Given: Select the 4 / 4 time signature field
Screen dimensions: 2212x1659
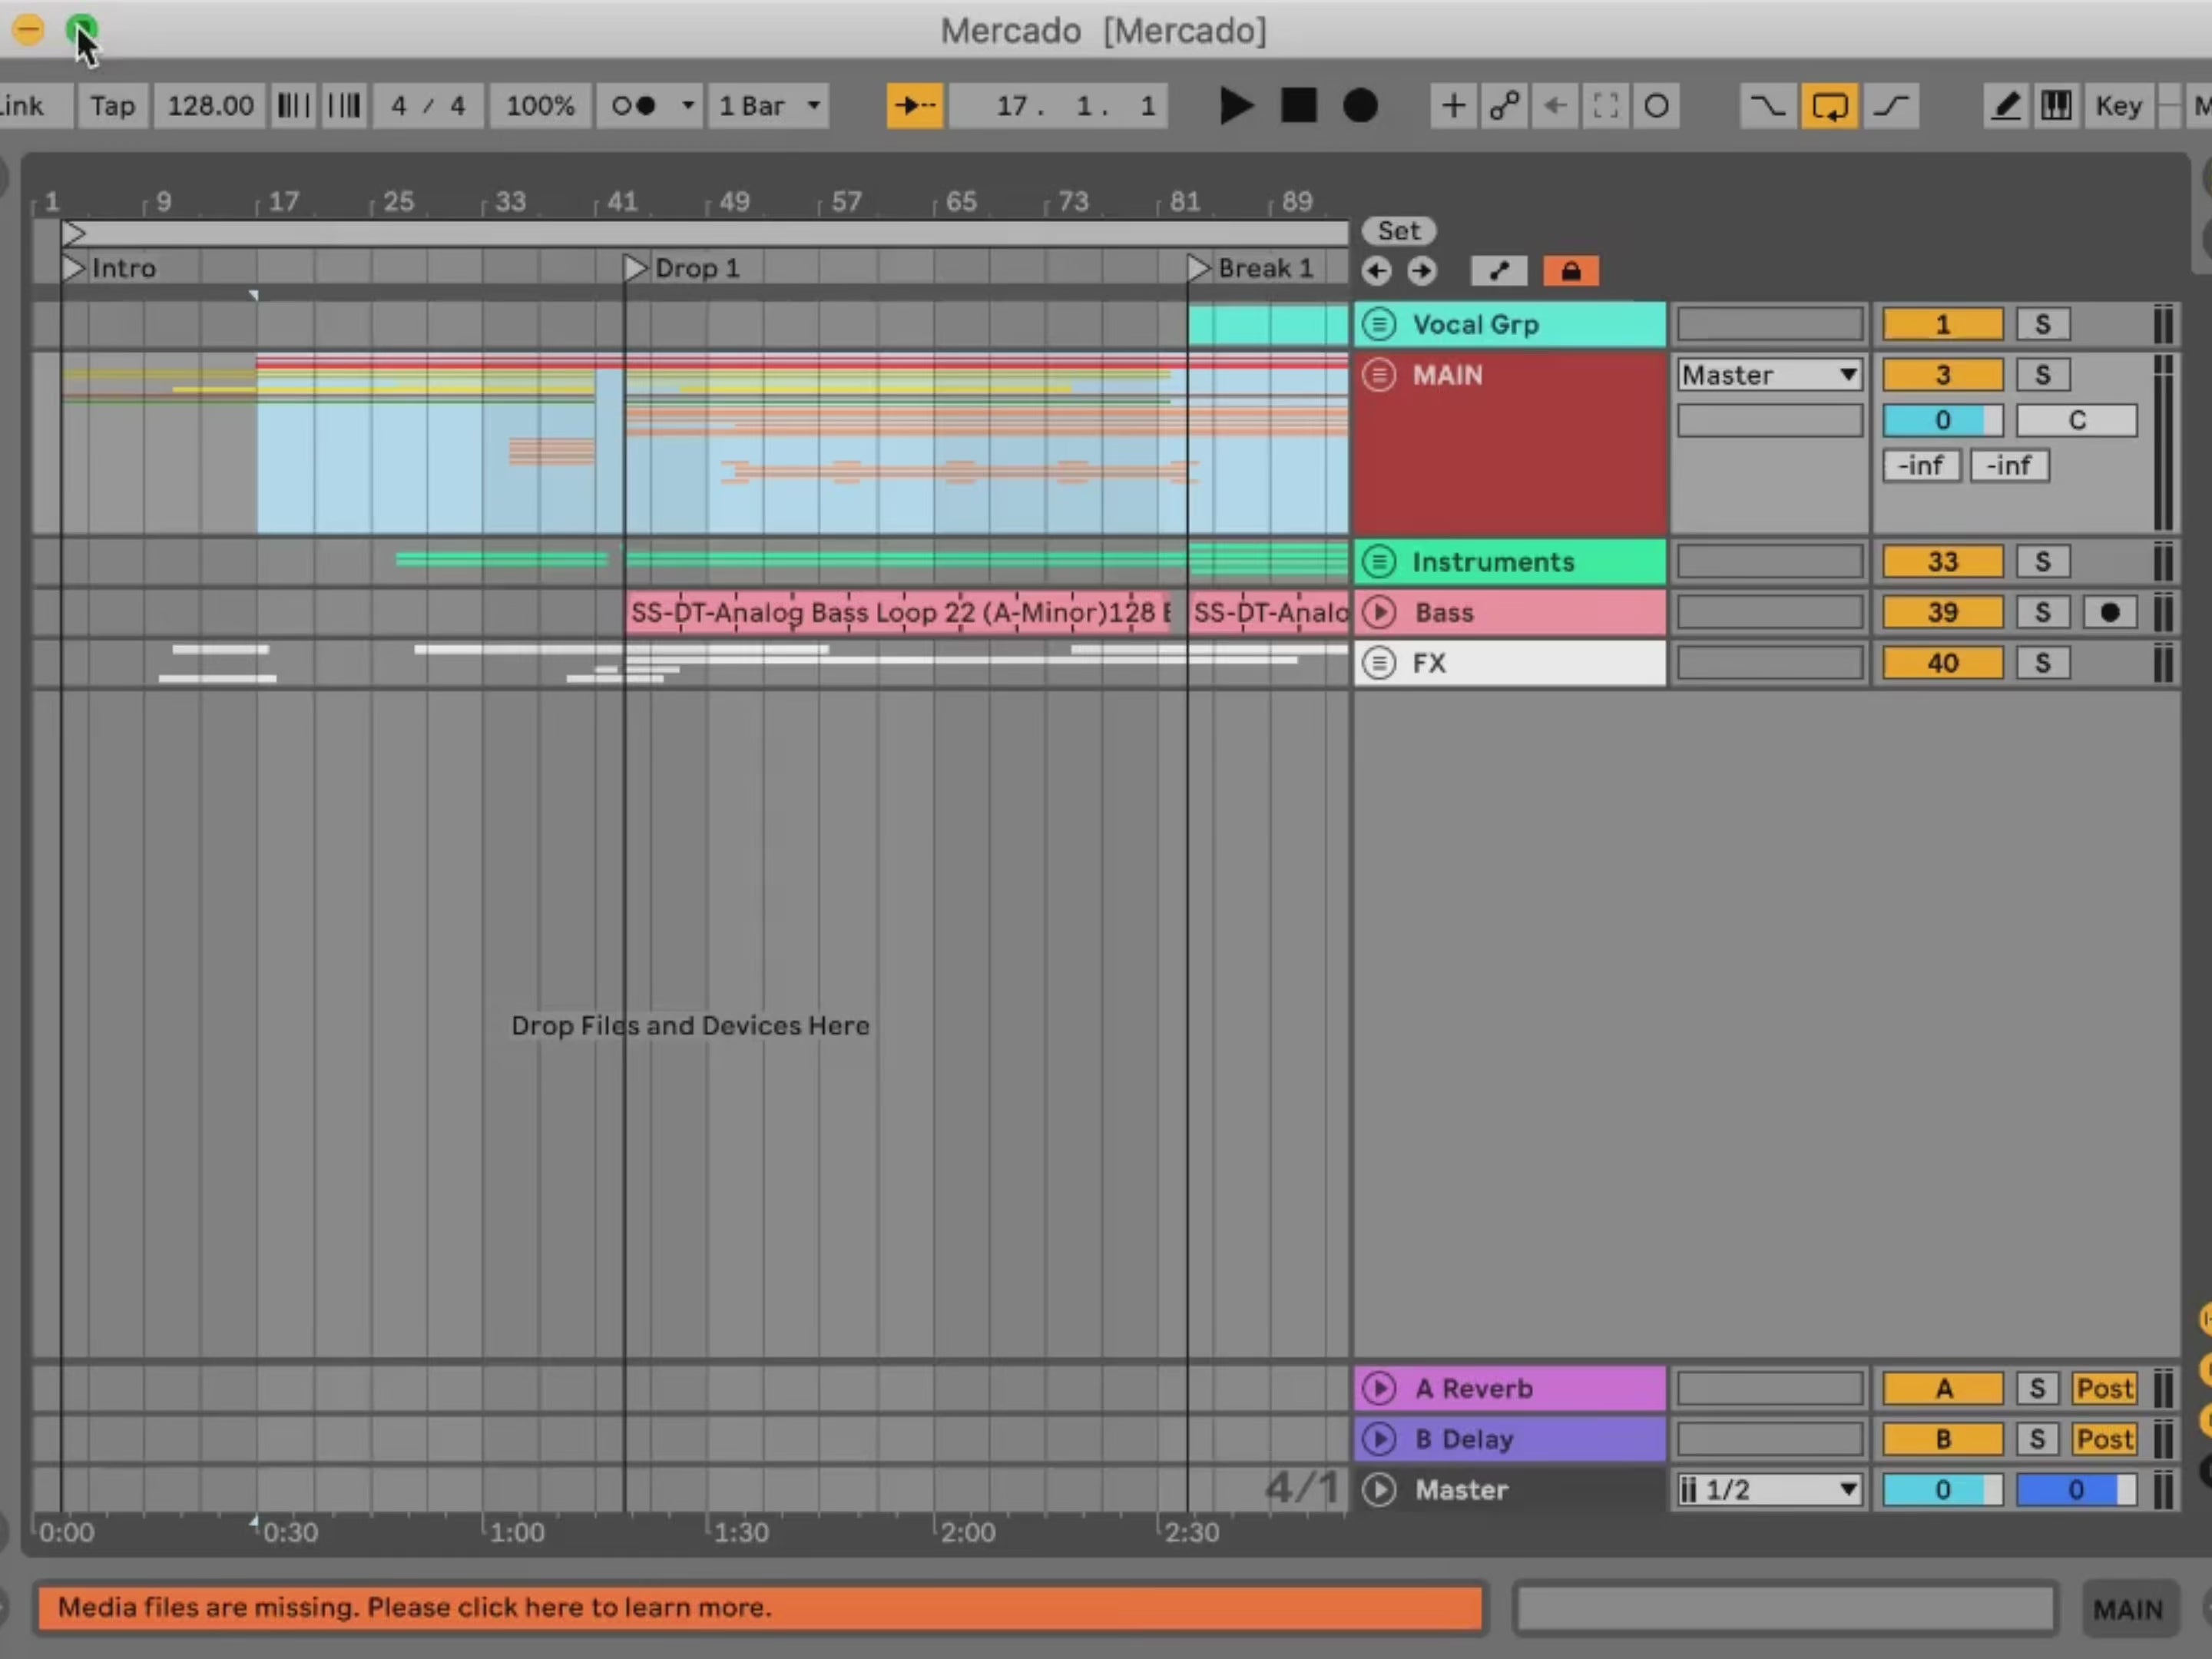Looking at the screenshot, I should [x=428, y=106].
